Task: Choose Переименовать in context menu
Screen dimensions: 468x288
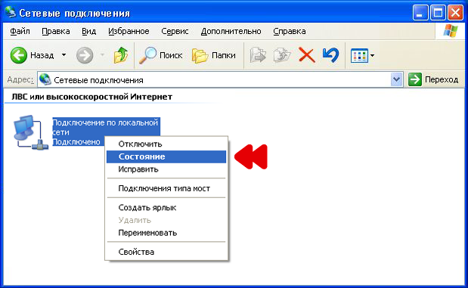Action: tap(166, 233)
